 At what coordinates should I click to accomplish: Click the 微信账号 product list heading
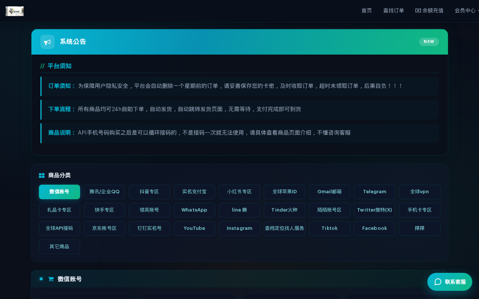(70, 279)
